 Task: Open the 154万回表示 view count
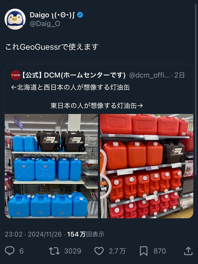click(86, 234)
